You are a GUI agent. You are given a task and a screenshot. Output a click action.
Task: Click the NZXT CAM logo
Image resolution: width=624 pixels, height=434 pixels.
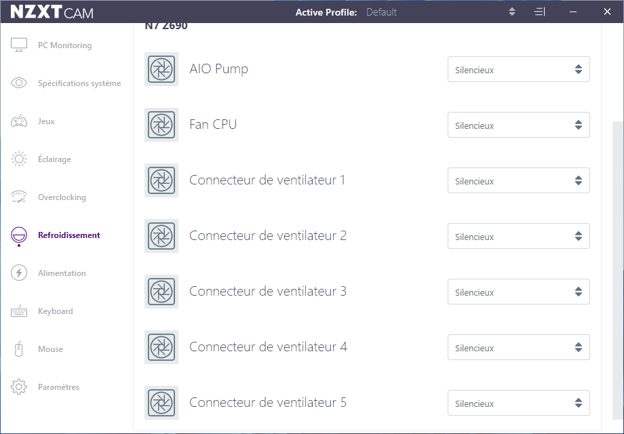tap(52, 12)
